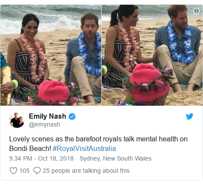Open the left beach photo
Viewport: 203px width, 185px height.
(x=51, y=55)
